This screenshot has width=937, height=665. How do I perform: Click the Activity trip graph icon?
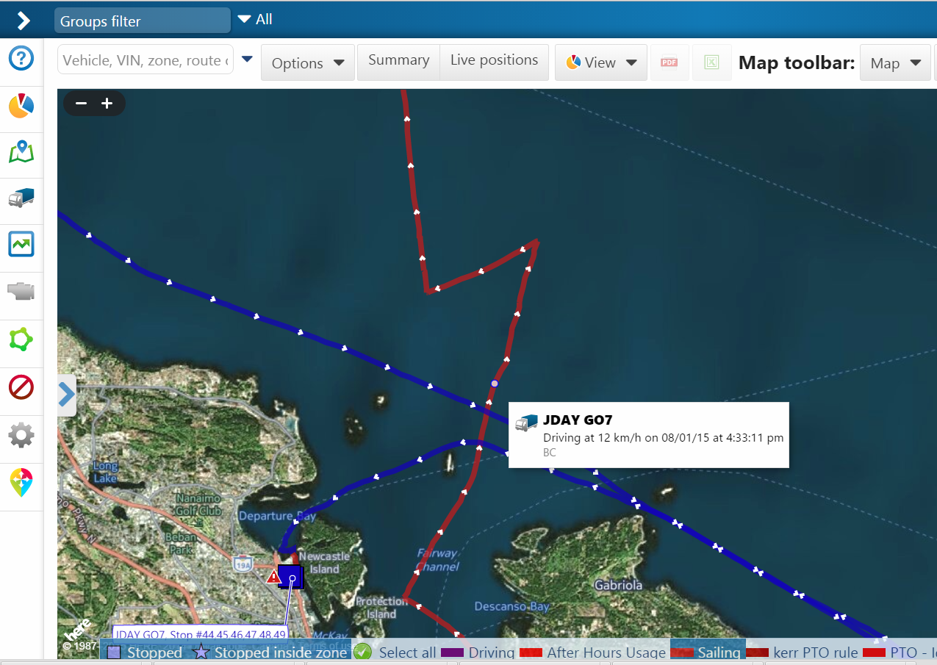coord(21,244)
